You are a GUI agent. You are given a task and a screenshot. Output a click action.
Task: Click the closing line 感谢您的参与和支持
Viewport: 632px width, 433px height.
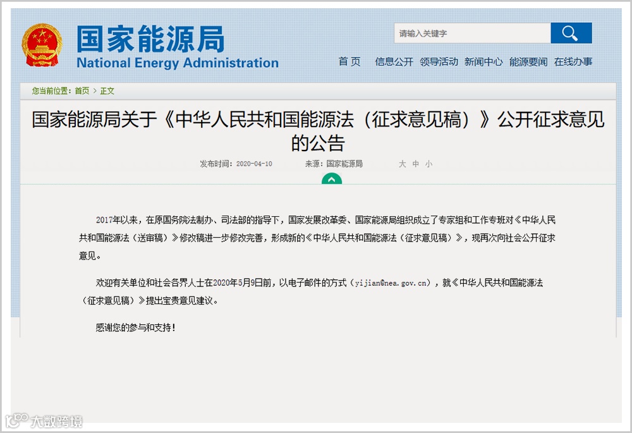[135, 327]
